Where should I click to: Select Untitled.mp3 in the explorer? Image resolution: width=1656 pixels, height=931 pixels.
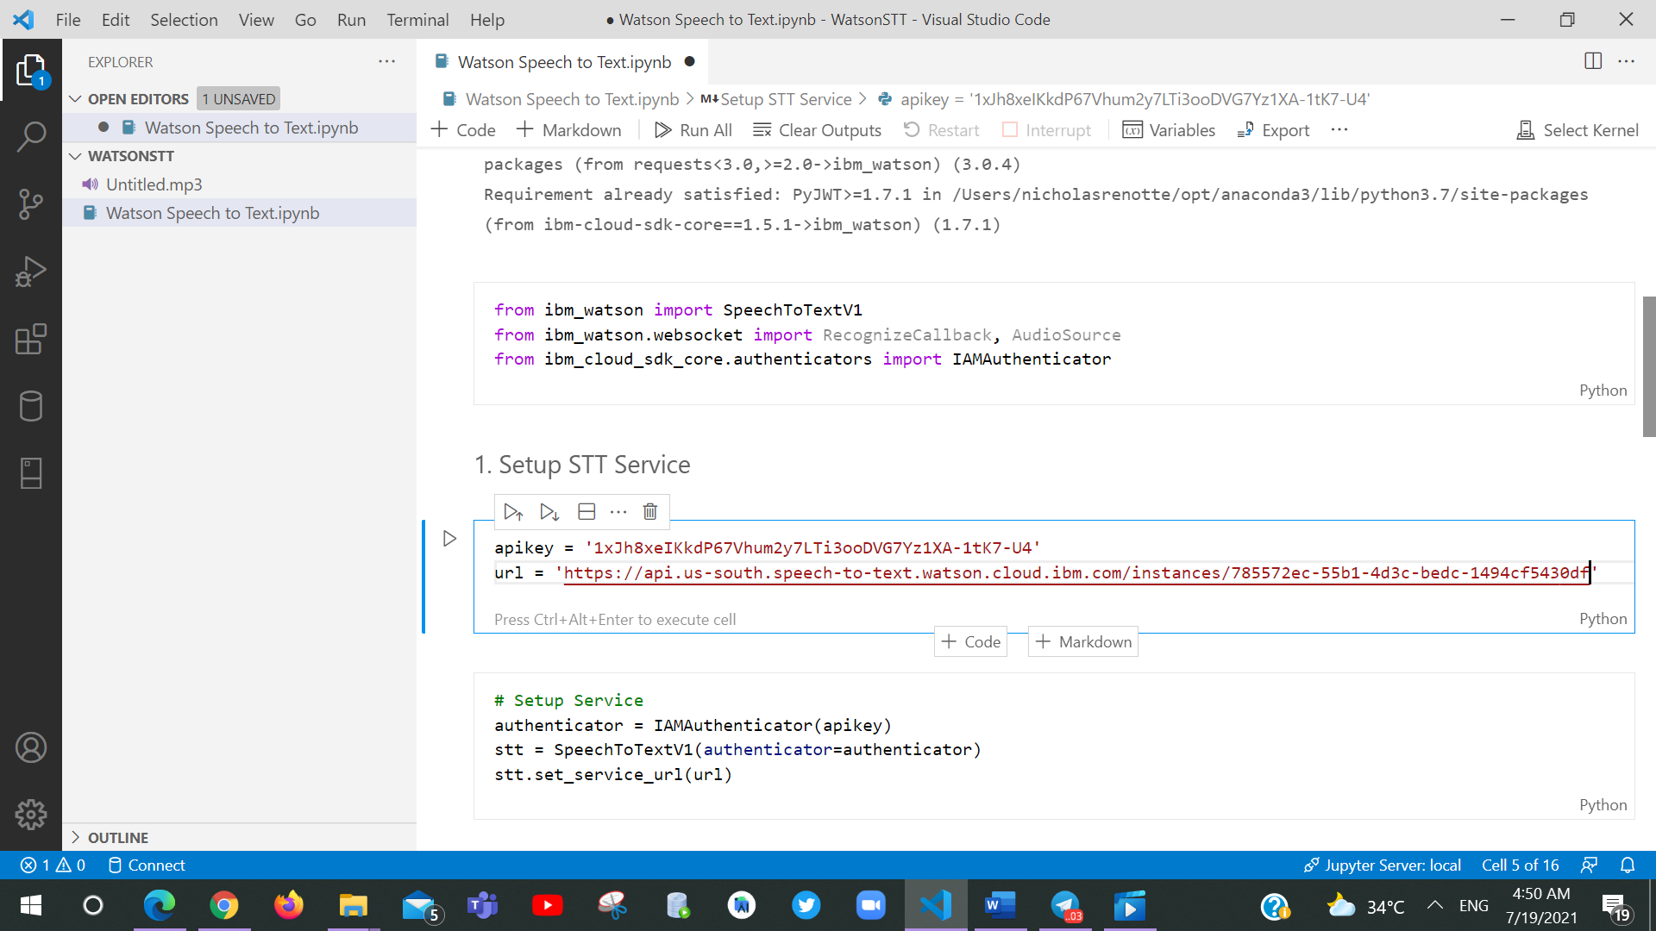(154, 184)
